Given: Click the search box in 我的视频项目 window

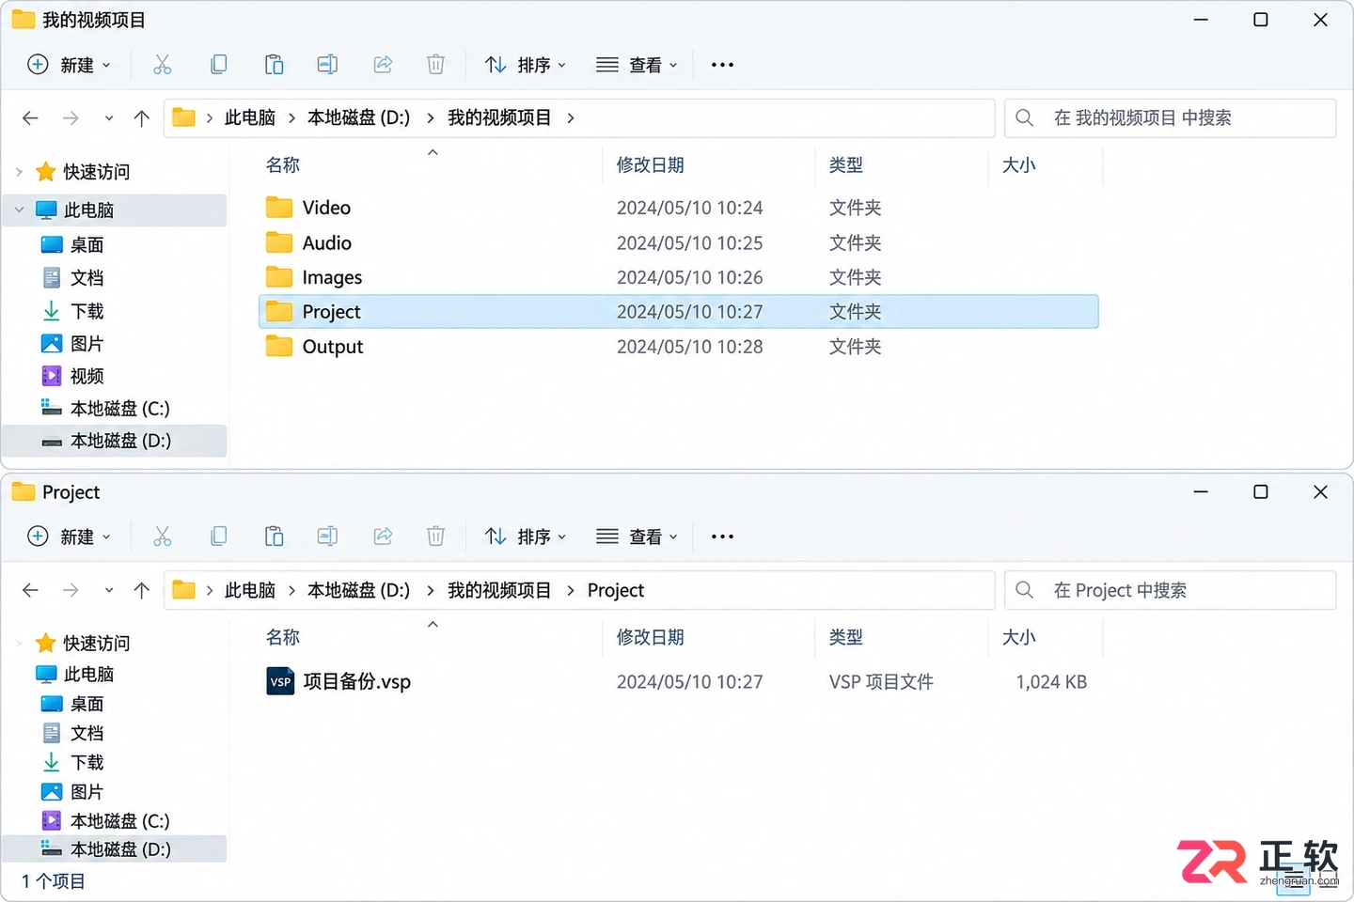Looking at the screenshot, I should point(1171,118).
